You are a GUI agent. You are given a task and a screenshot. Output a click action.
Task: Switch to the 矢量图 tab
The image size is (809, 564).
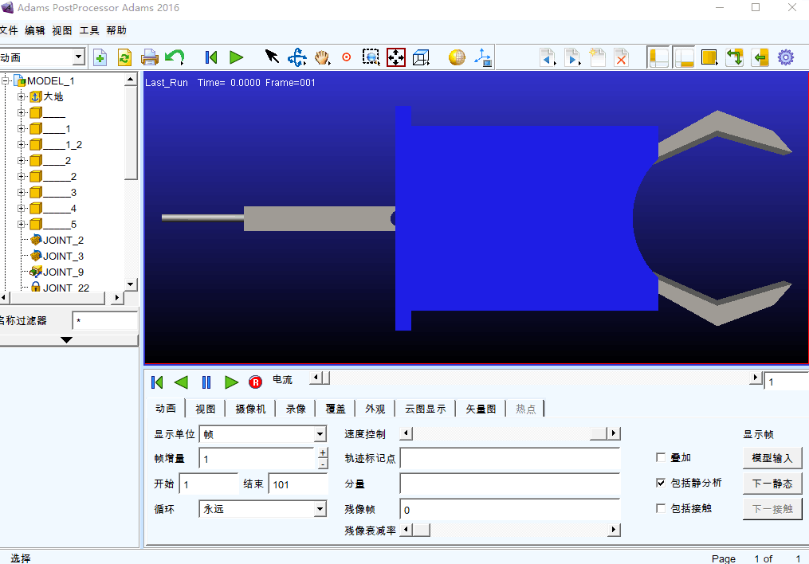(481, 409)
